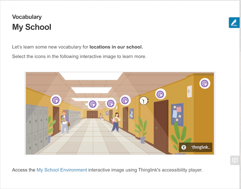The image size is (241, 189).
Task: Click the potted plant near the brown door
Action: tap(141, 131)
